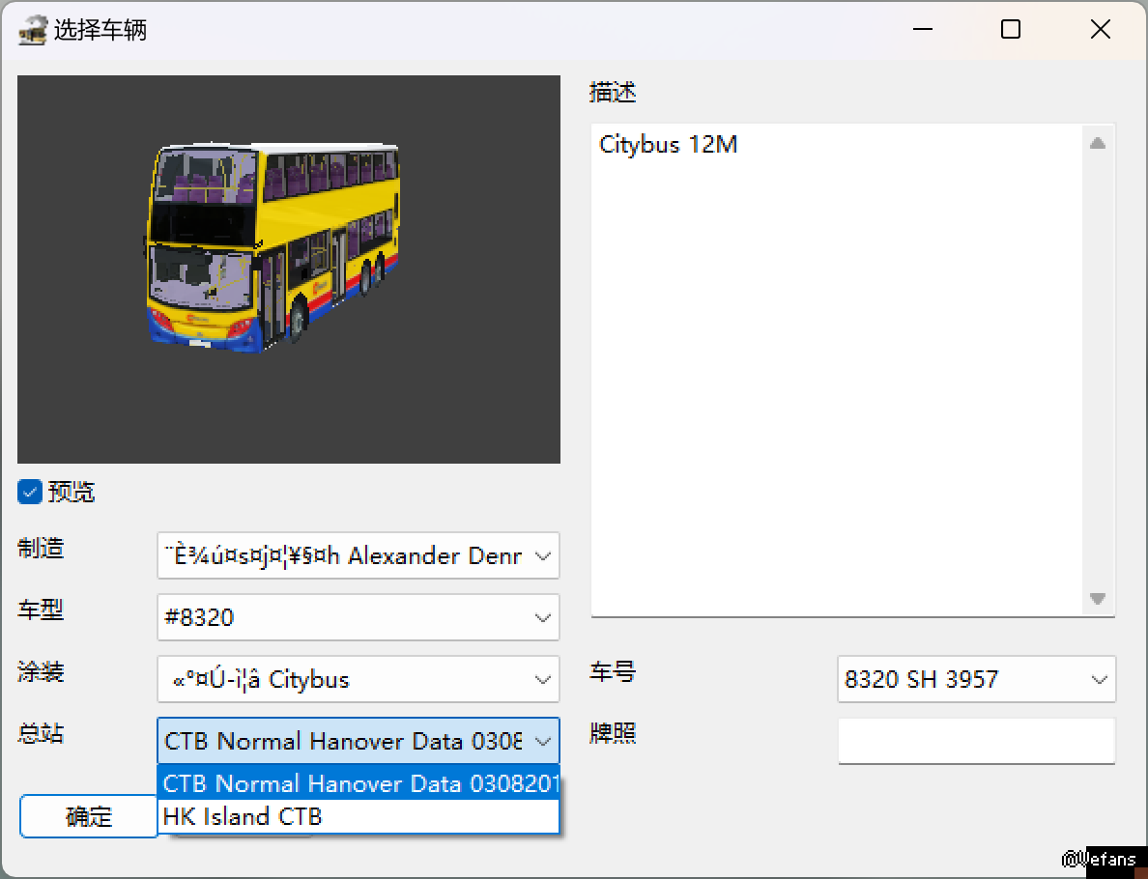The width and height of the screenshot is (1148, 879).
Task: Uncheck the 预览 preview checkbox
Action: (30, 492)
